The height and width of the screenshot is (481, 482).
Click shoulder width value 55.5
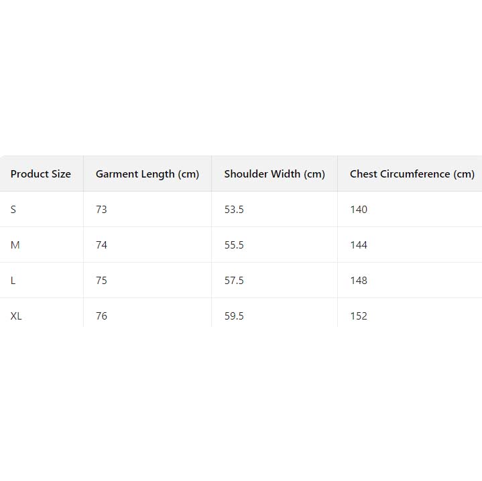pos(234,245)
